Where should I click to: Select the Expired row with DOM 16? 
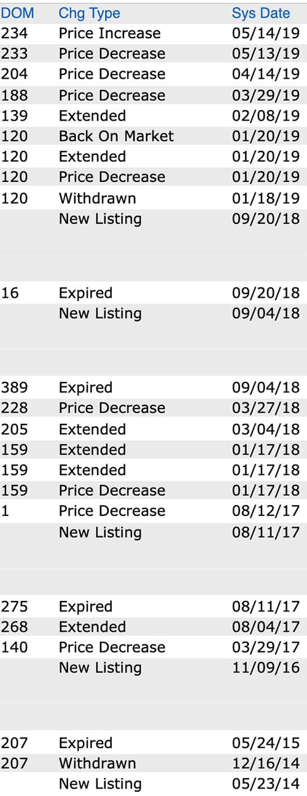[153, 293]
